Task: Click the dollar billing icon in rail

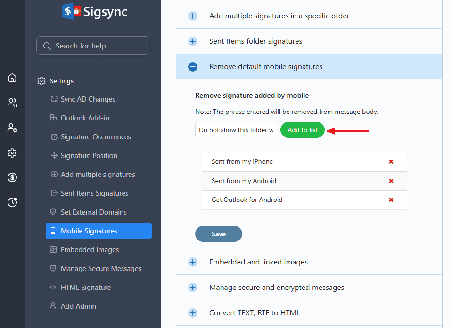Action: tap(12, 177)
